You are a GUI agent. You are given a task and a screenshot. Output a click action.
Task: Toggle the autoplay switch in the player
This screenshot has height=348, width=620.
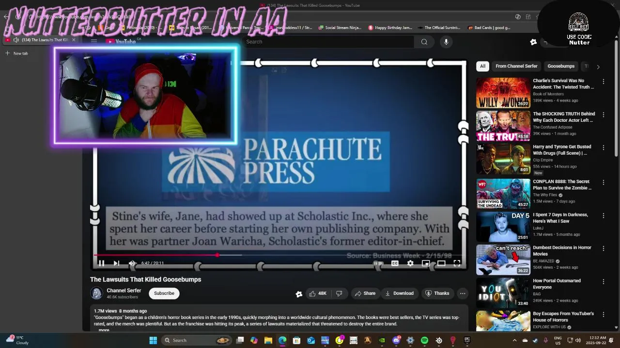pyautogui.click(x=378, y=263)
